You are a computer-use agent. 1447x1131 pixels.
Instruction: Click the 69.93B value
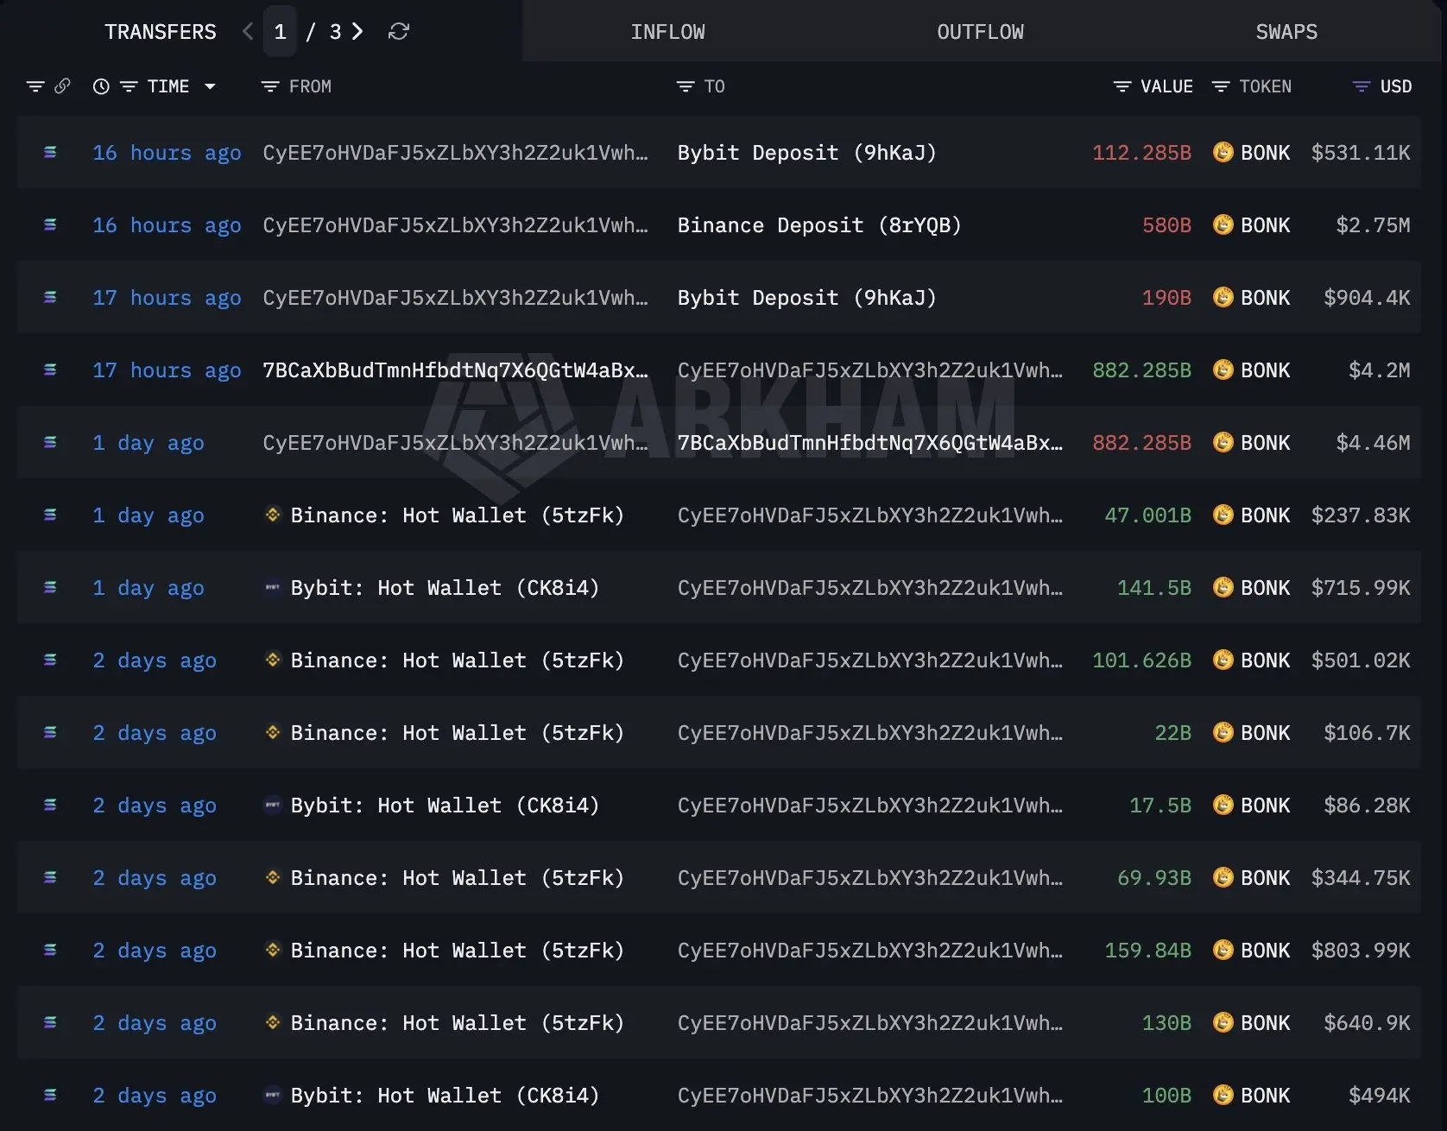pos(1154,878)
